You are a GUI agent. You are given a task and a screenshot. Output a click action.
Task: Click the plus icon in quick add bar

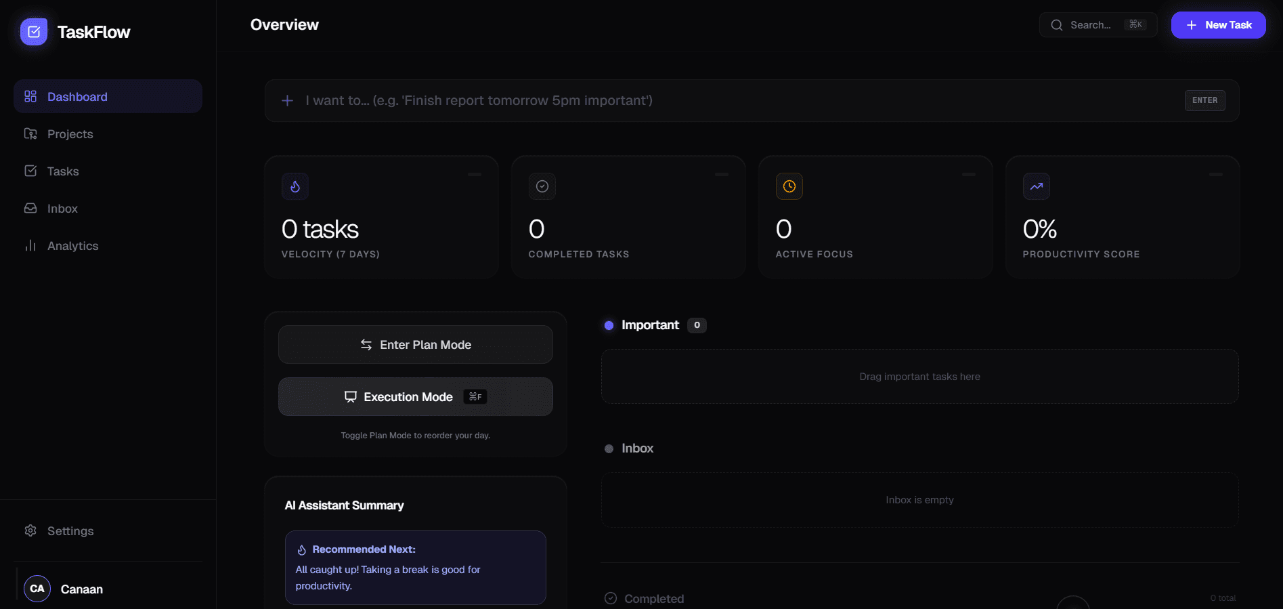pyautogui.click(x=287, y=100)
